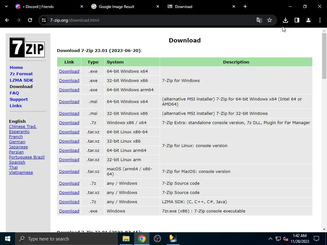Open Links sidebar link
The image size is (327, 245).
click(16, 106)
